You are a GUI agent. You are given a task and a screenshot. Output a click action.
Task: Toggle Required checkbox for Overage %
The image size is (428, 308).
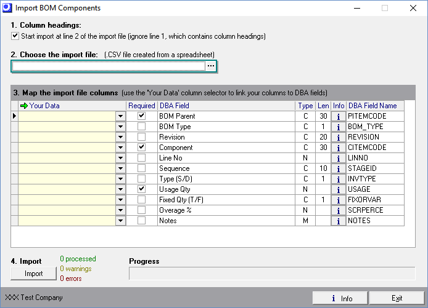pos(141,210)
